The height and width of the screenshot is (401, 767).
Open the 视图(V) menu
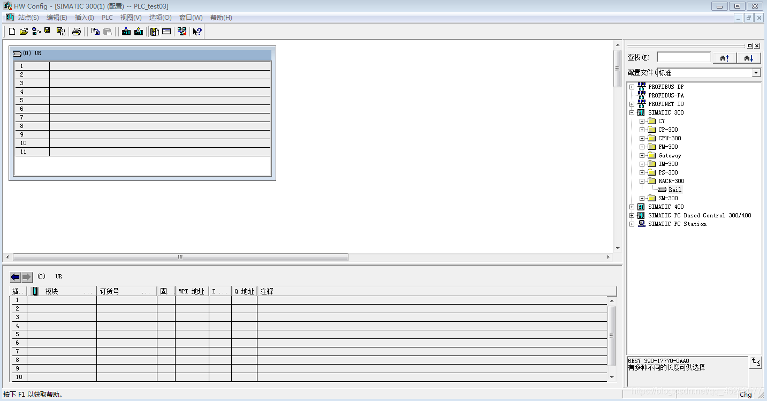pyautogui.click(x=131, y=18)
